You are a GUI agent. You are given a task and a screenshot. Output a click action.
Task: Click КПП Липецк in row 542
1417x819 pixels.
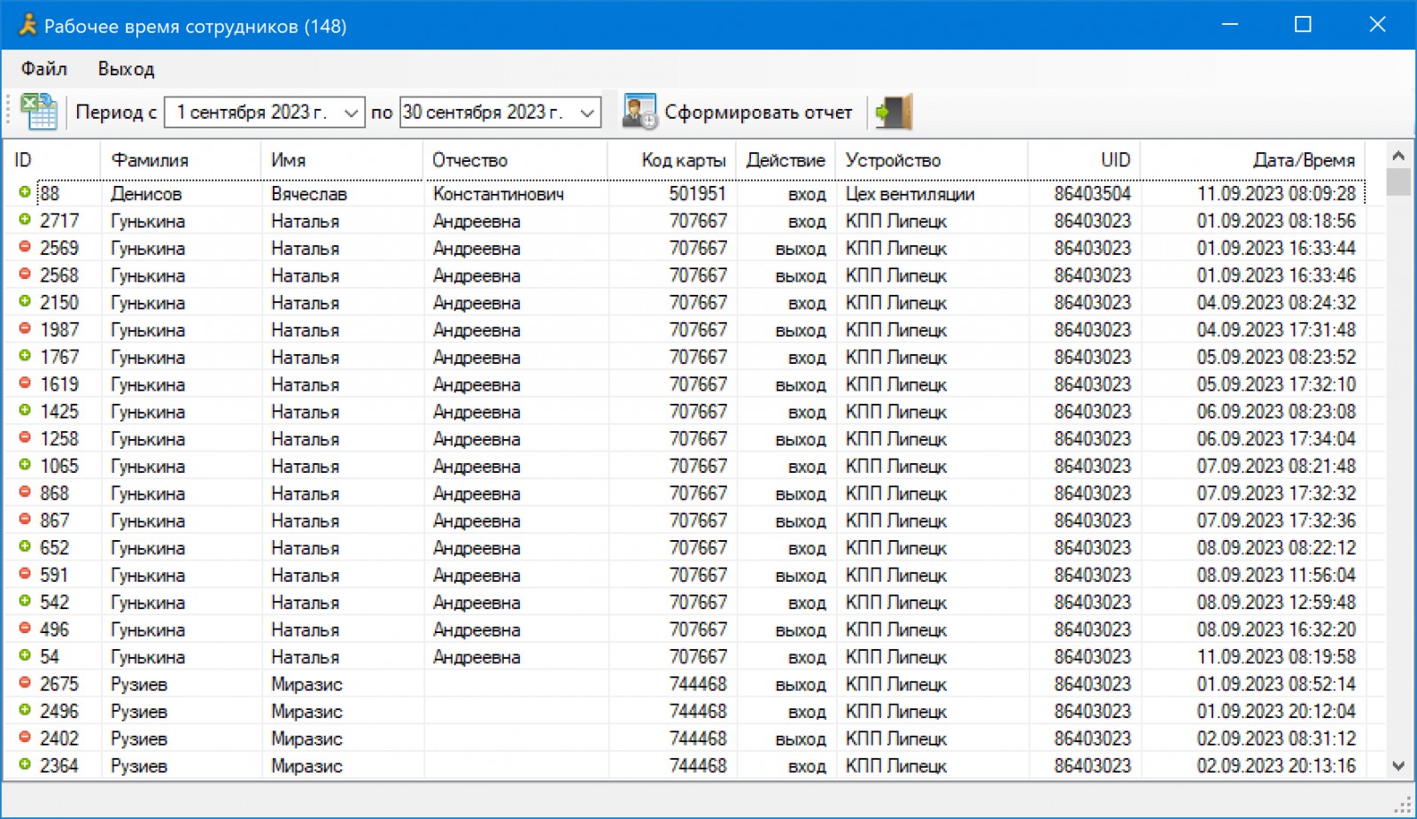click(896, 603)
